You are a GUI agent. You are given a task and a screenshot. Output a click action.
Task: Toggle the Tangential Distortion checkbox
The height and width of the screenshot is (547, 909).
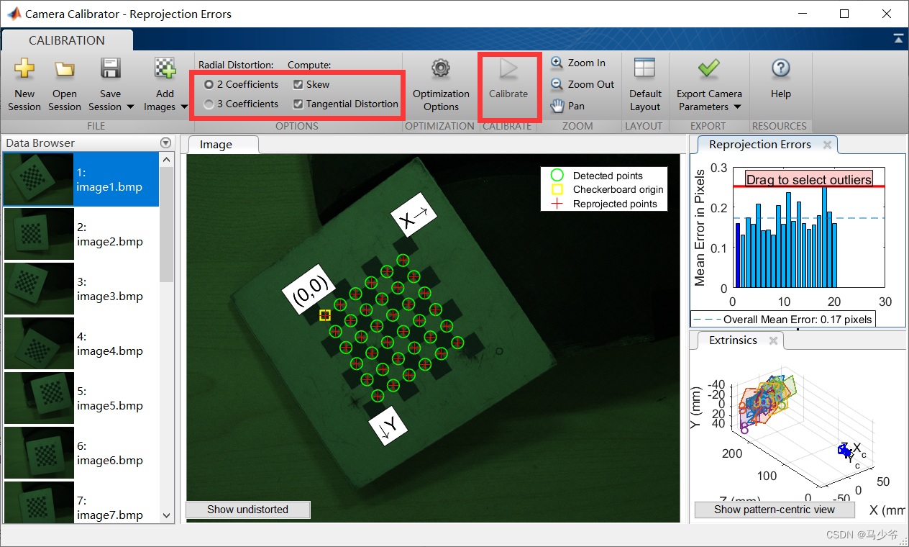298,104
